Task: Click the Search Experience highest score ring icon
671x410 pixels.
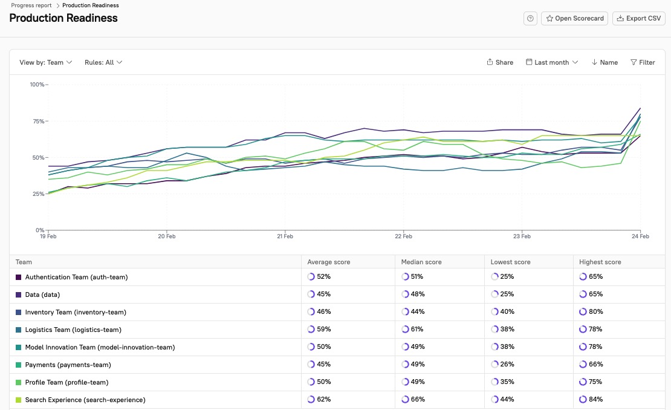Action: pyautogui.click(x=583, y=400)
